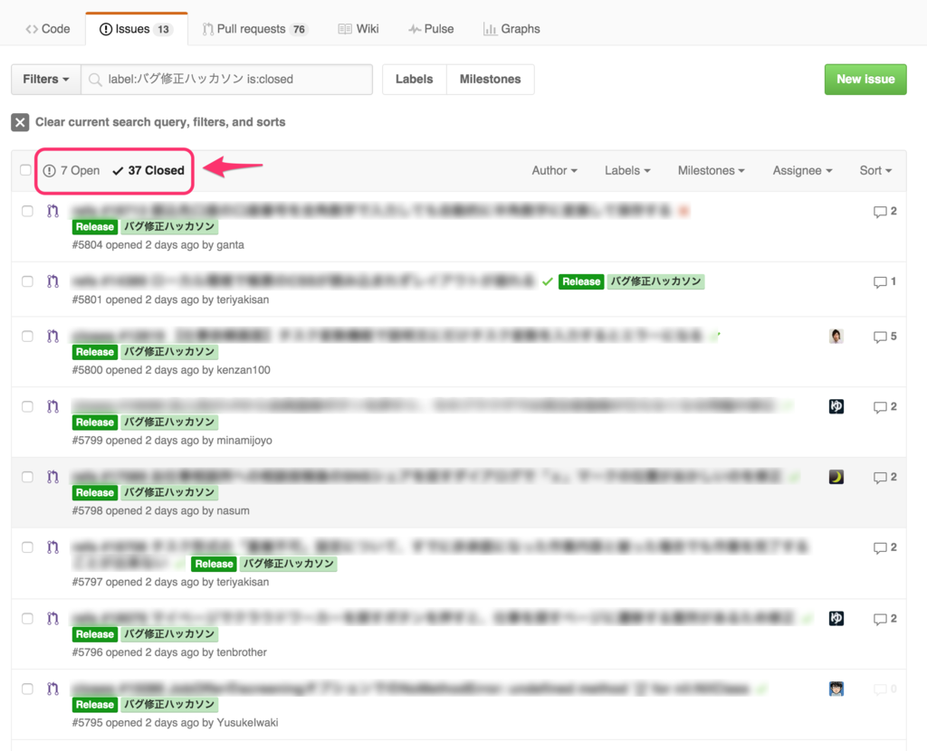Show the 7 Open issues

pyautogui.click(x=72, y=171)
